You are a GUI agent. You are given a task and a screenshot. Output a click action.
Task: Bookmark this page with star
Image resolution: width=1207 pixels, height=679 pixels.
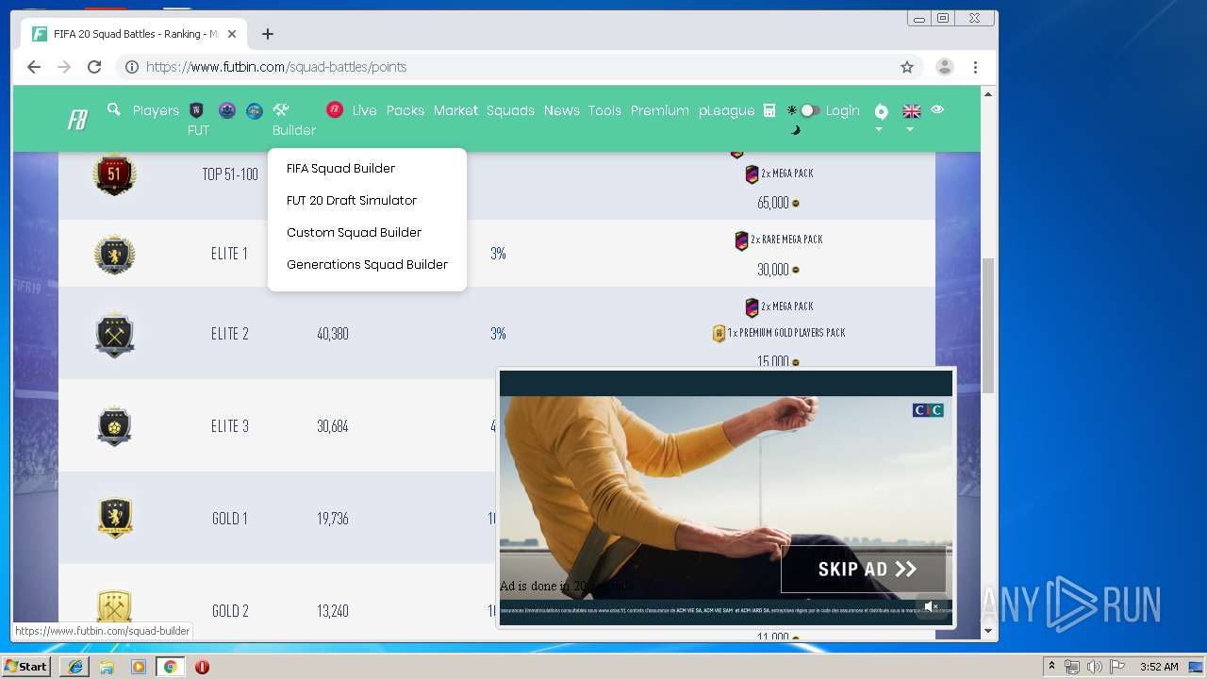[x=907, y=67]
